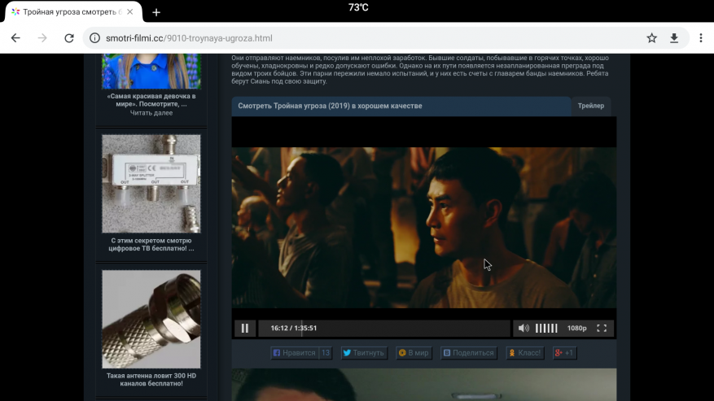The height and width of the screenshot is (401, 714).
Task: Reload the page
Action: pyautogui.click(x=69, y=38)
